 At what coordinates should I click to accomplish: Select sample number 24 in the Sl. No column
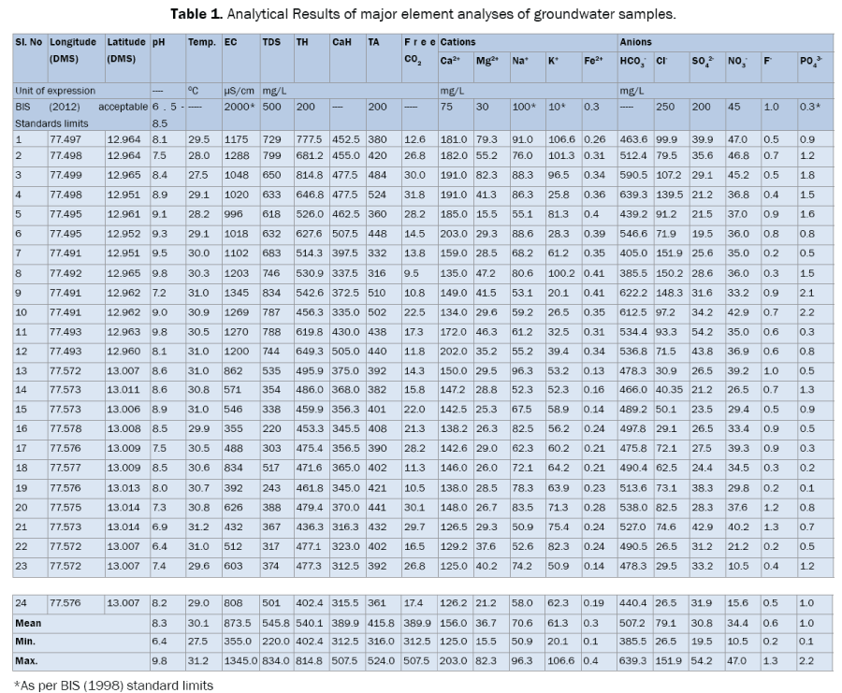coord(21,602)
